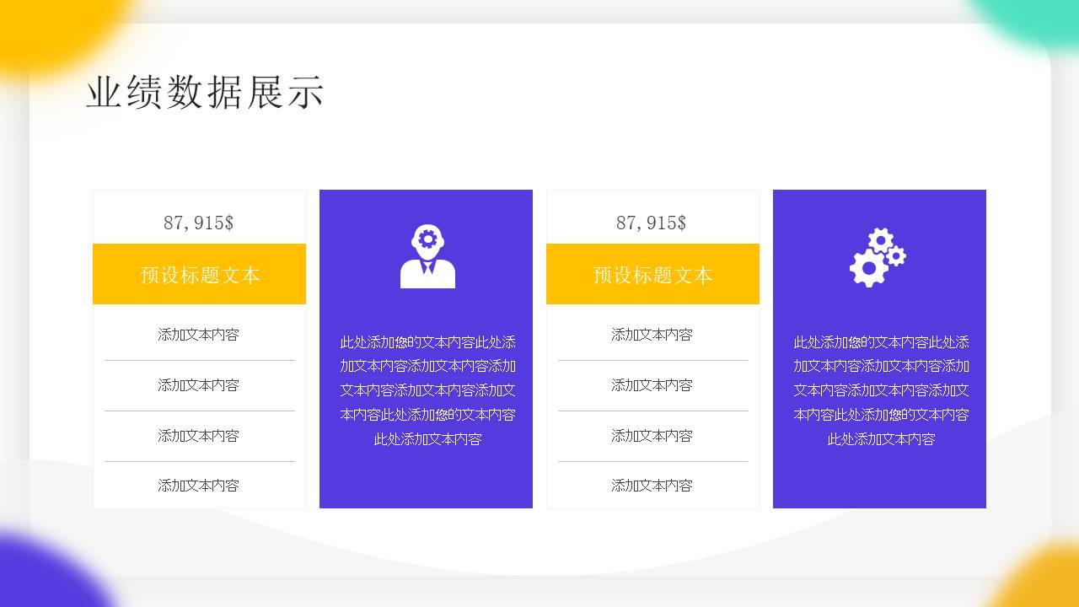Image resolution: width=1079 pixels, height=607 pixels.
Task: Select the third 添加文本内容 row in the third card
Action: 652,436
